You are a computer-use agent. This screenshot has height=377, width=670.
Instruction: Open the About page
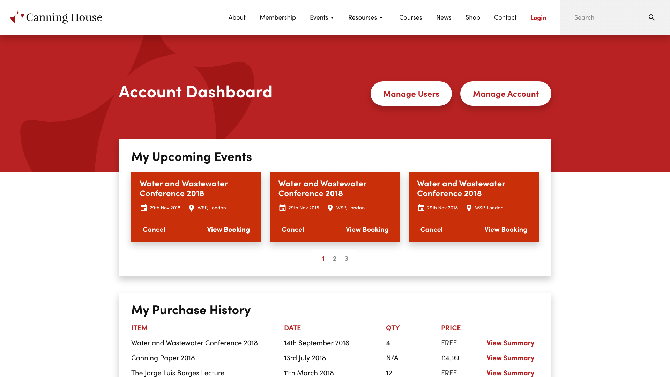pyautogui.click(x=237, y=17)
